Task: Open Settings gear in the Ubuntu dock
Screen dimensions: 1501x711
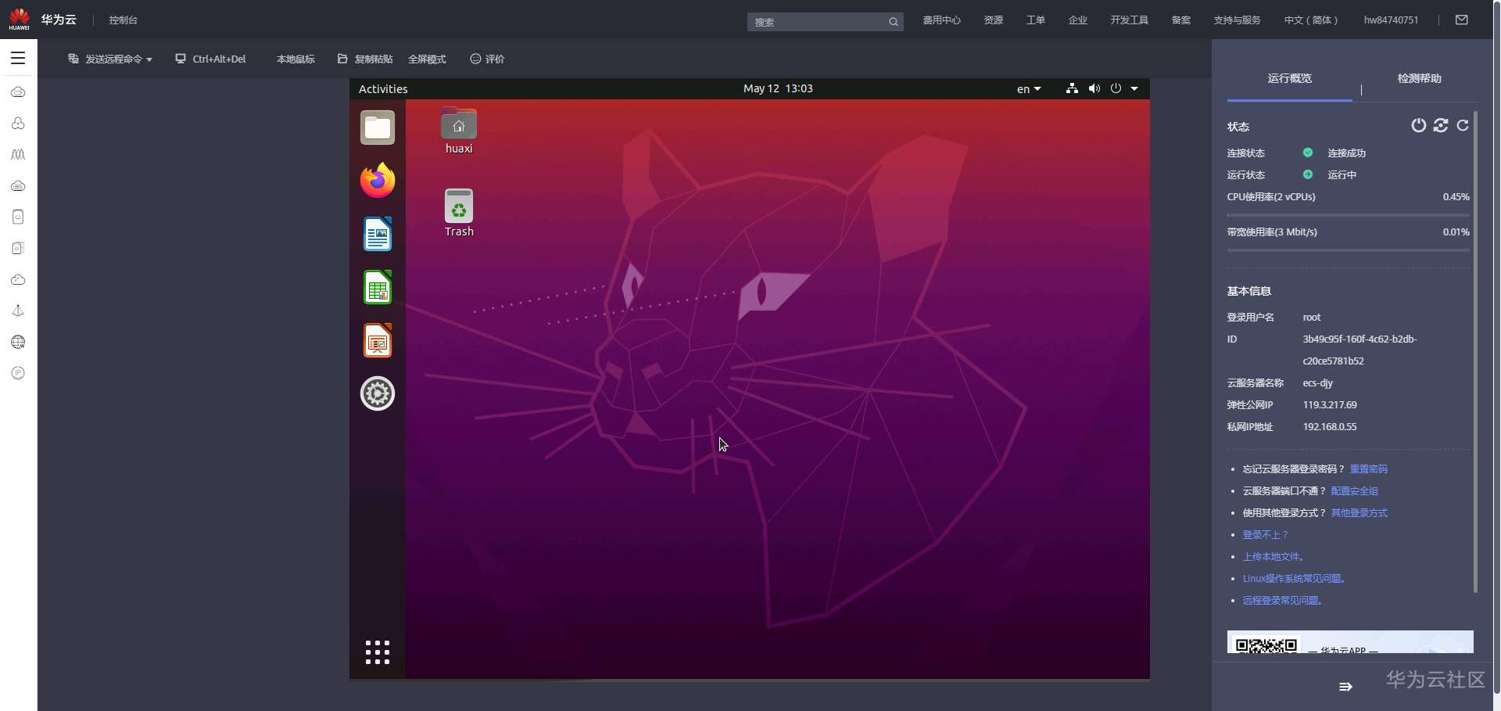Action: 378,393
